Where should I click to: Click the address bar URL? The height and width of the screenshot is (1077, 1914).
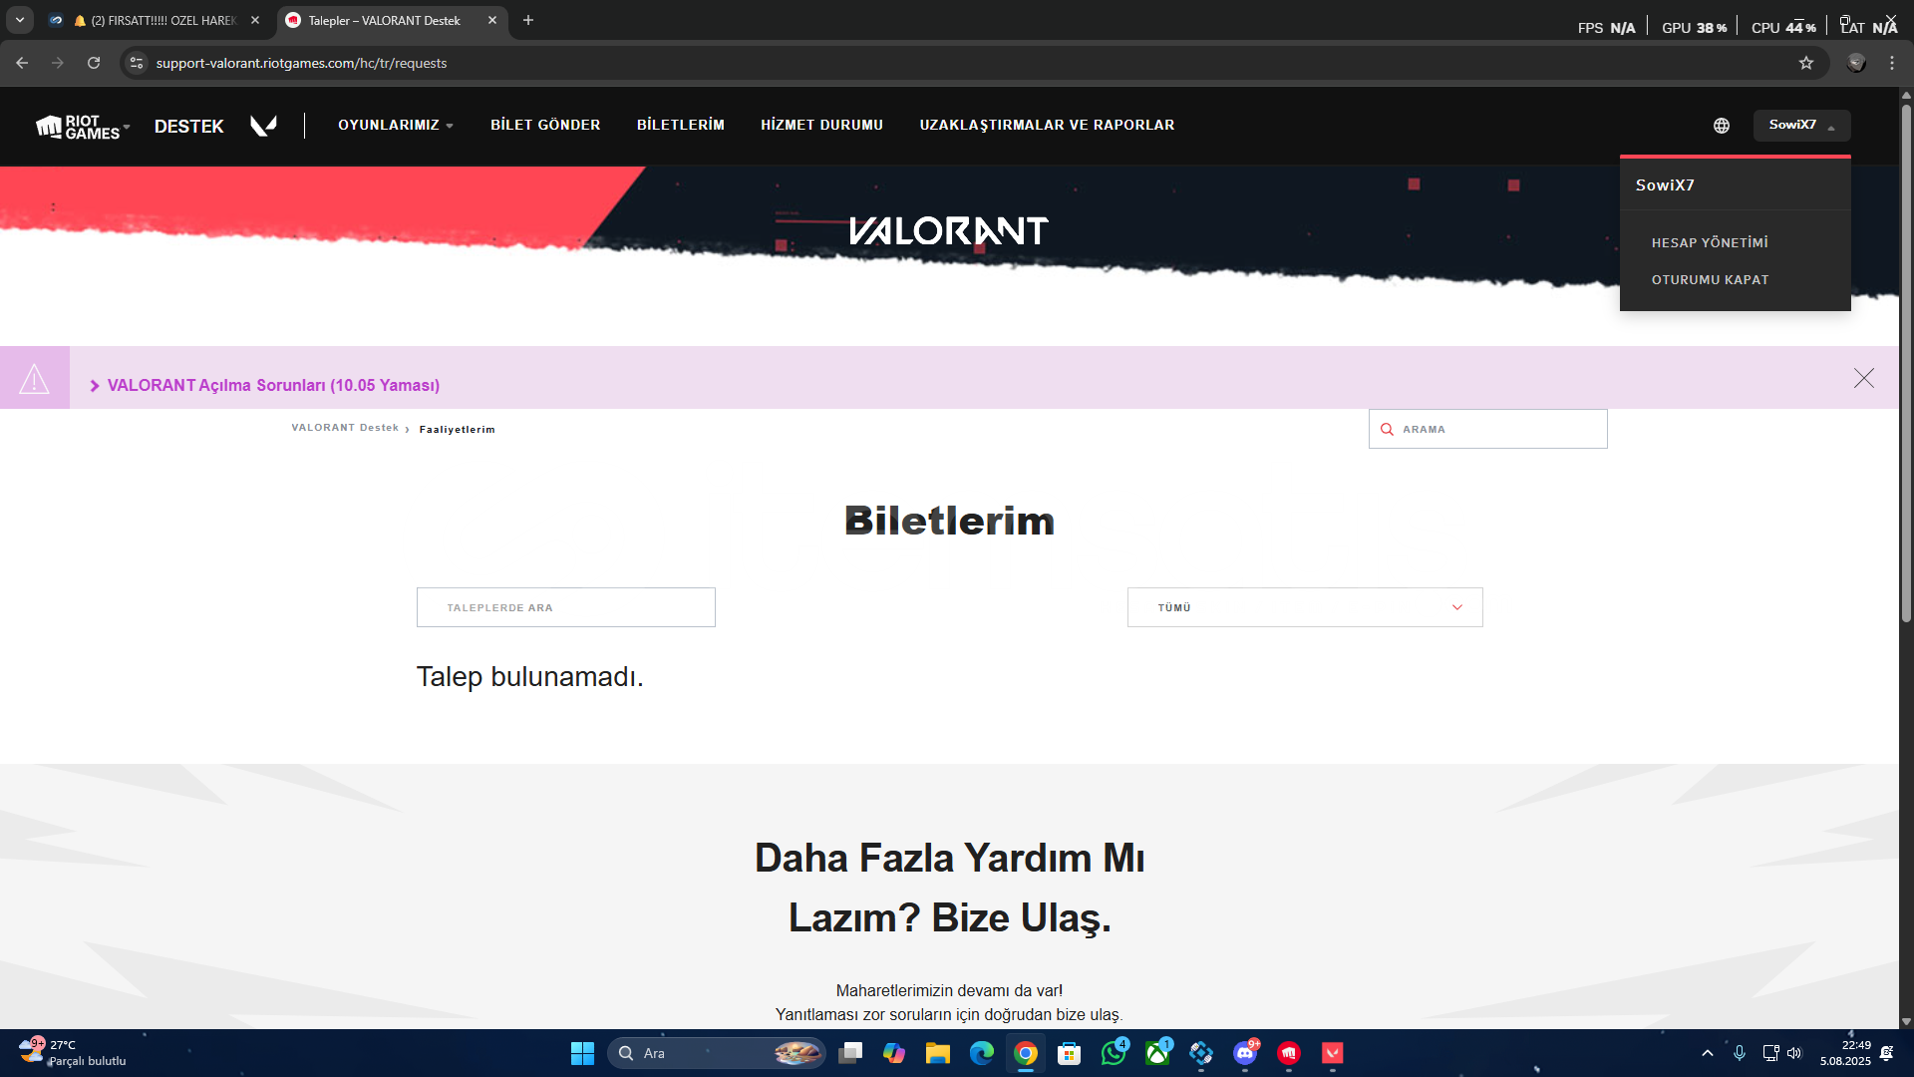(x=302, y=63)
